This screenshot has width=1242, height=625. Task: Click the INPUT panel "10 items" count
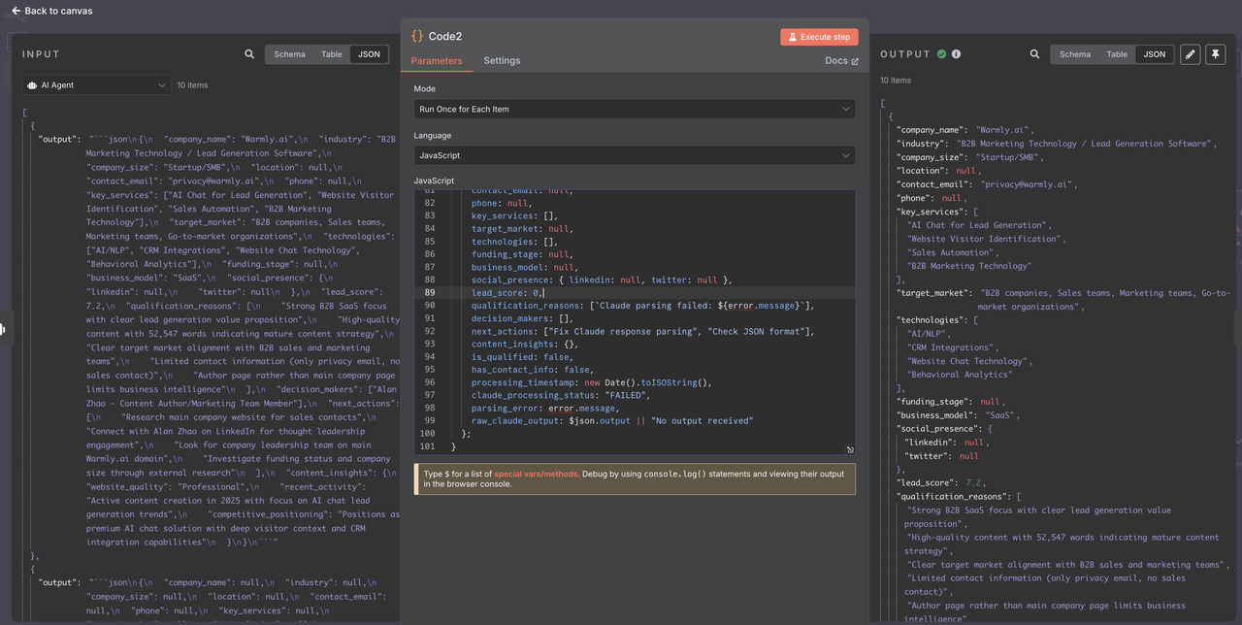tap(192, 85)
